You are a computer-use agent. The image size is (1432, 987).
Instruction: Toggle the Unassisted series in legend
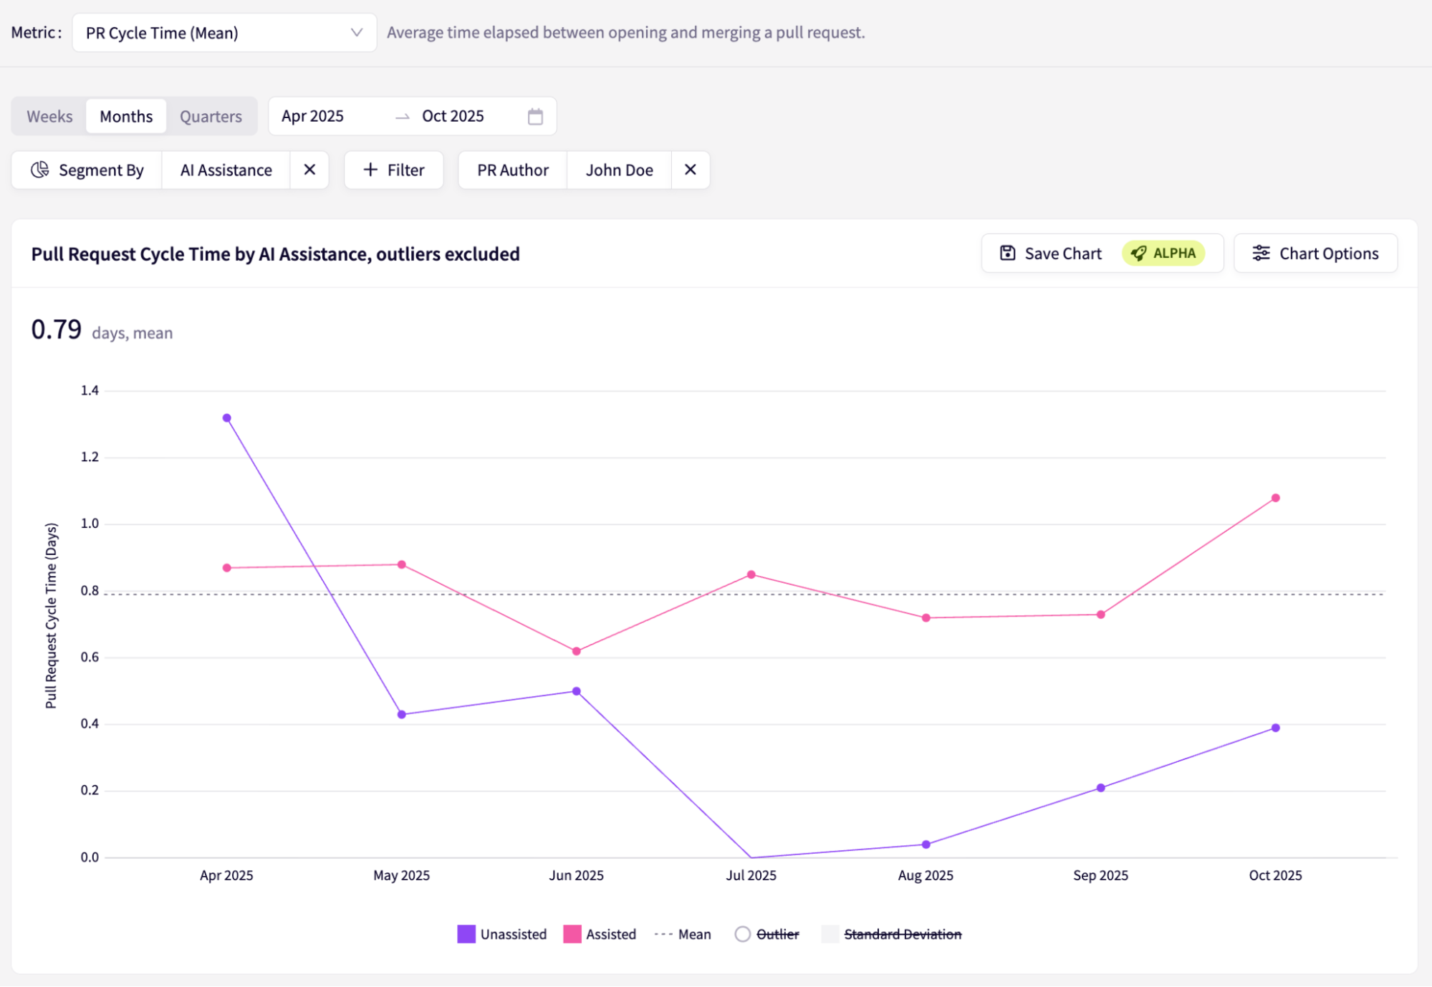[502, 934]
